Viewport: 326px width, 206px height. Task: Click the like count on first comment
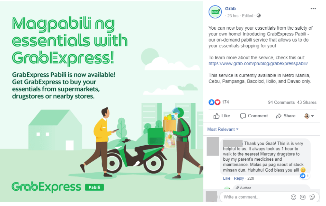(304, 176)
